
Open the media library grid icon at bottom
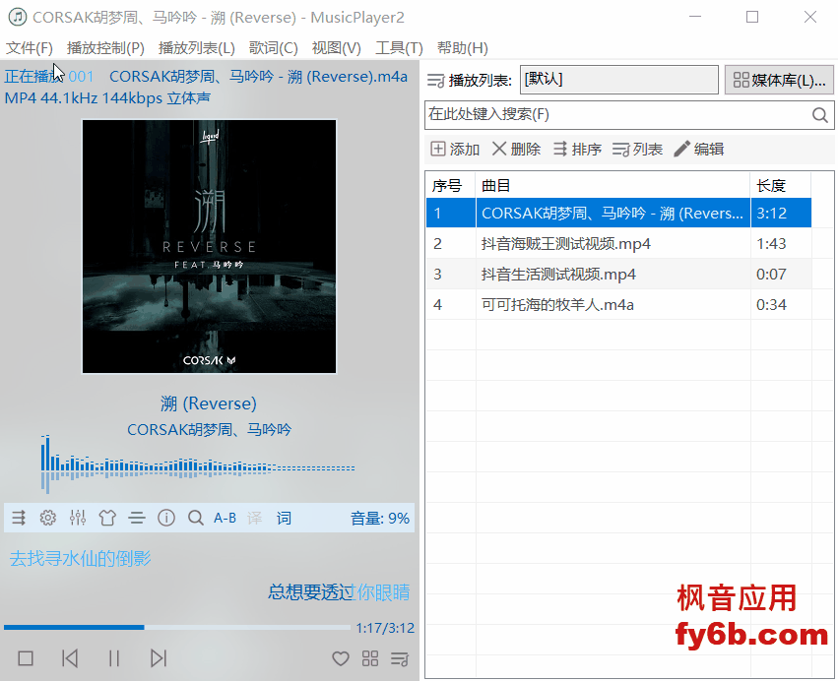(x=370, y=658)
